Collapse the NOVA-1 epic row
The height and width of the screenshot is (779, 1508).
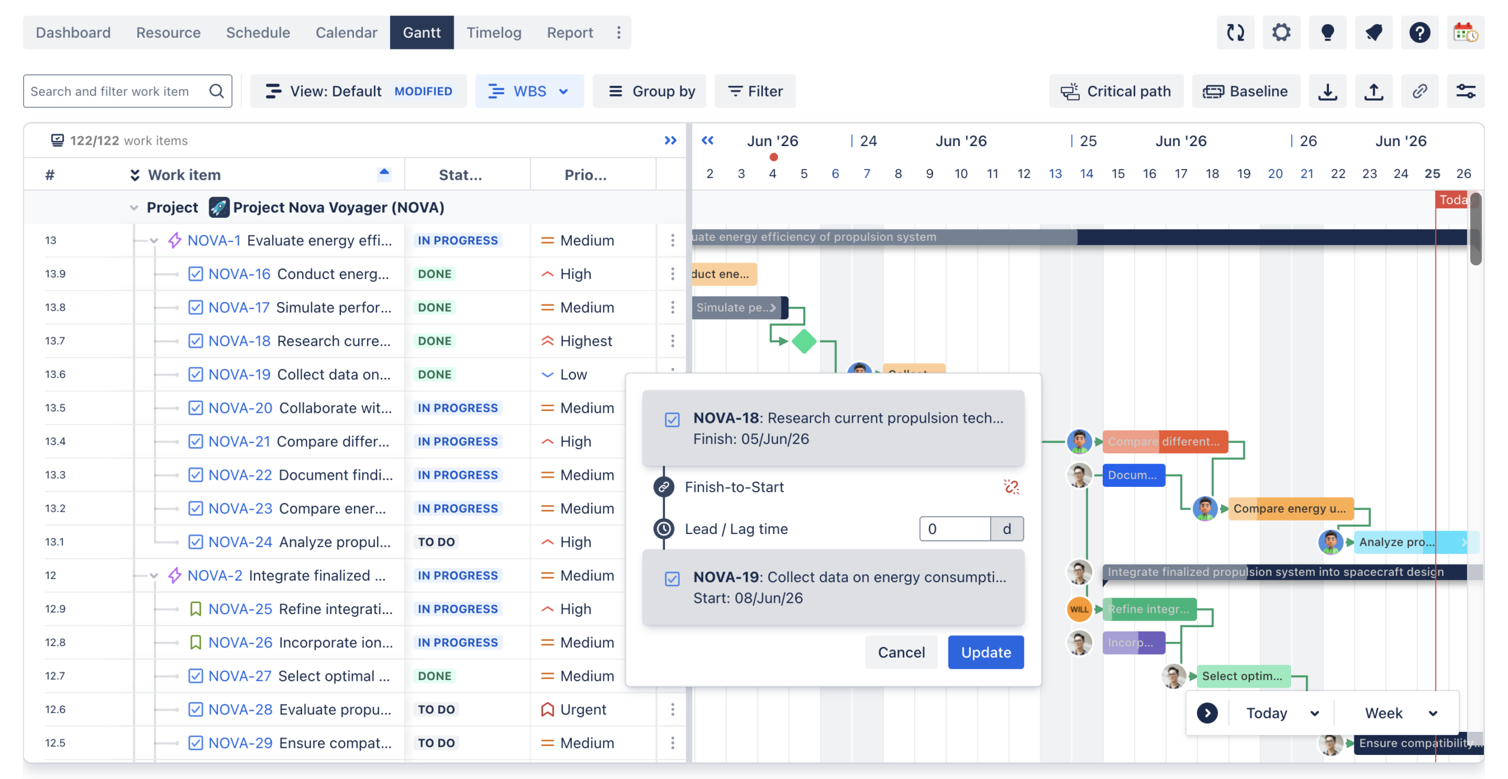tap(154, 240)
